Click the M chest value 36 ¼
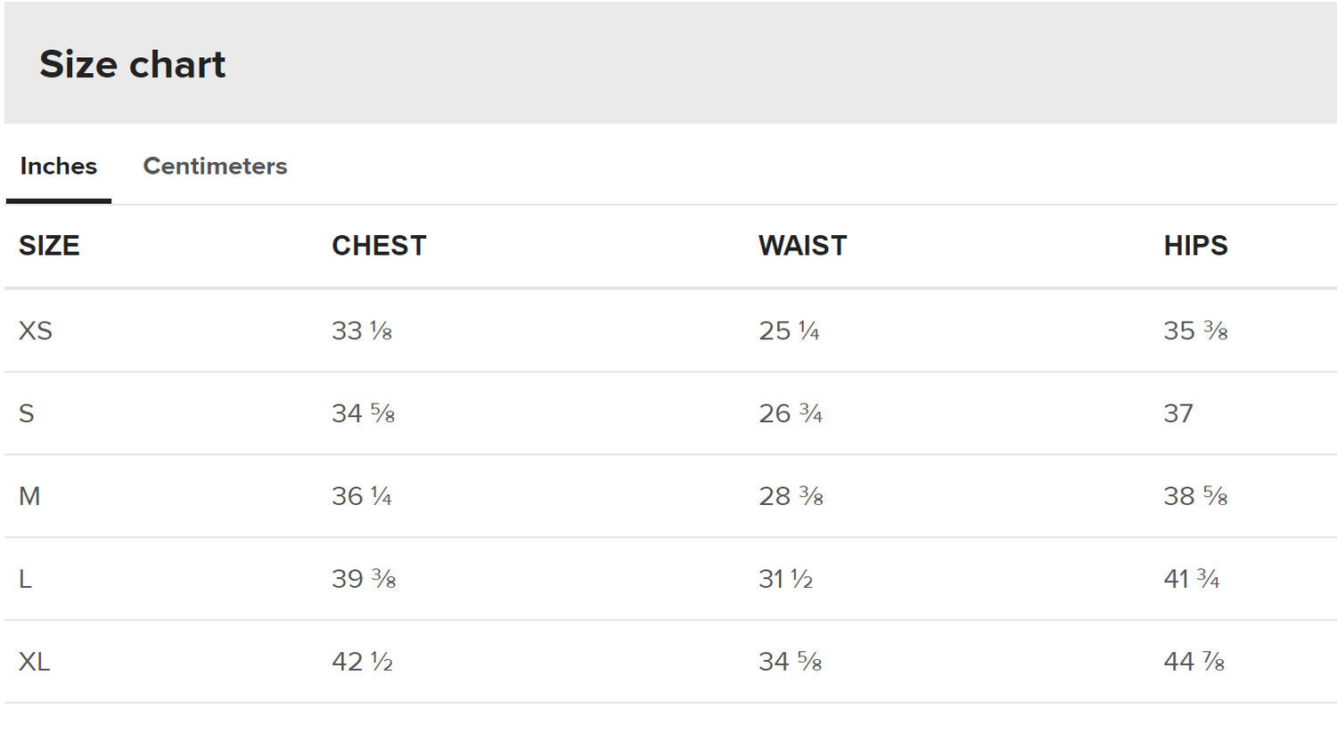Viewport: 1337px width, 741px height. click(x=362, y=496)
